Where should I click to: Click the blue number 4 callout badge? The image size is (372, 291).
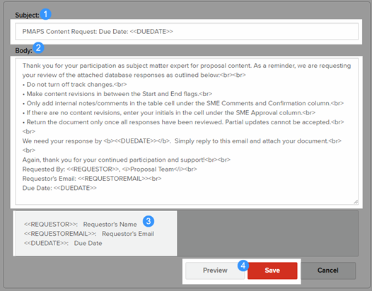coord(243,266)
